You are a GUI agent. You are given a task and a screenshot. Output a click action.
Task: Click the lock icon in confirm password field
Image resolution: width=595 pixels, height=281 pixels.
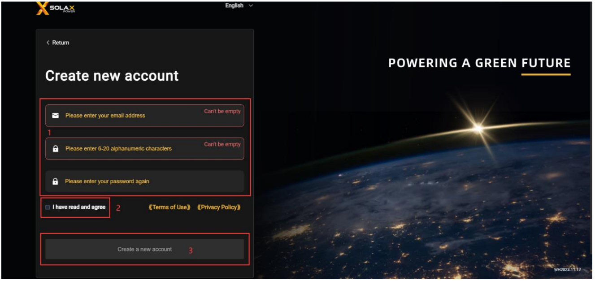(x=56, y=182)
